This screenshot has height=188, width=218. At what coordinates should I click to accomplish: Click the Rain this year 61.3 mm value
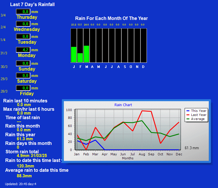(25, 139)
